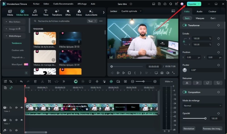Click the marker shield icon in timeline toolbar

pyautogui.click(x=90, y=81)
